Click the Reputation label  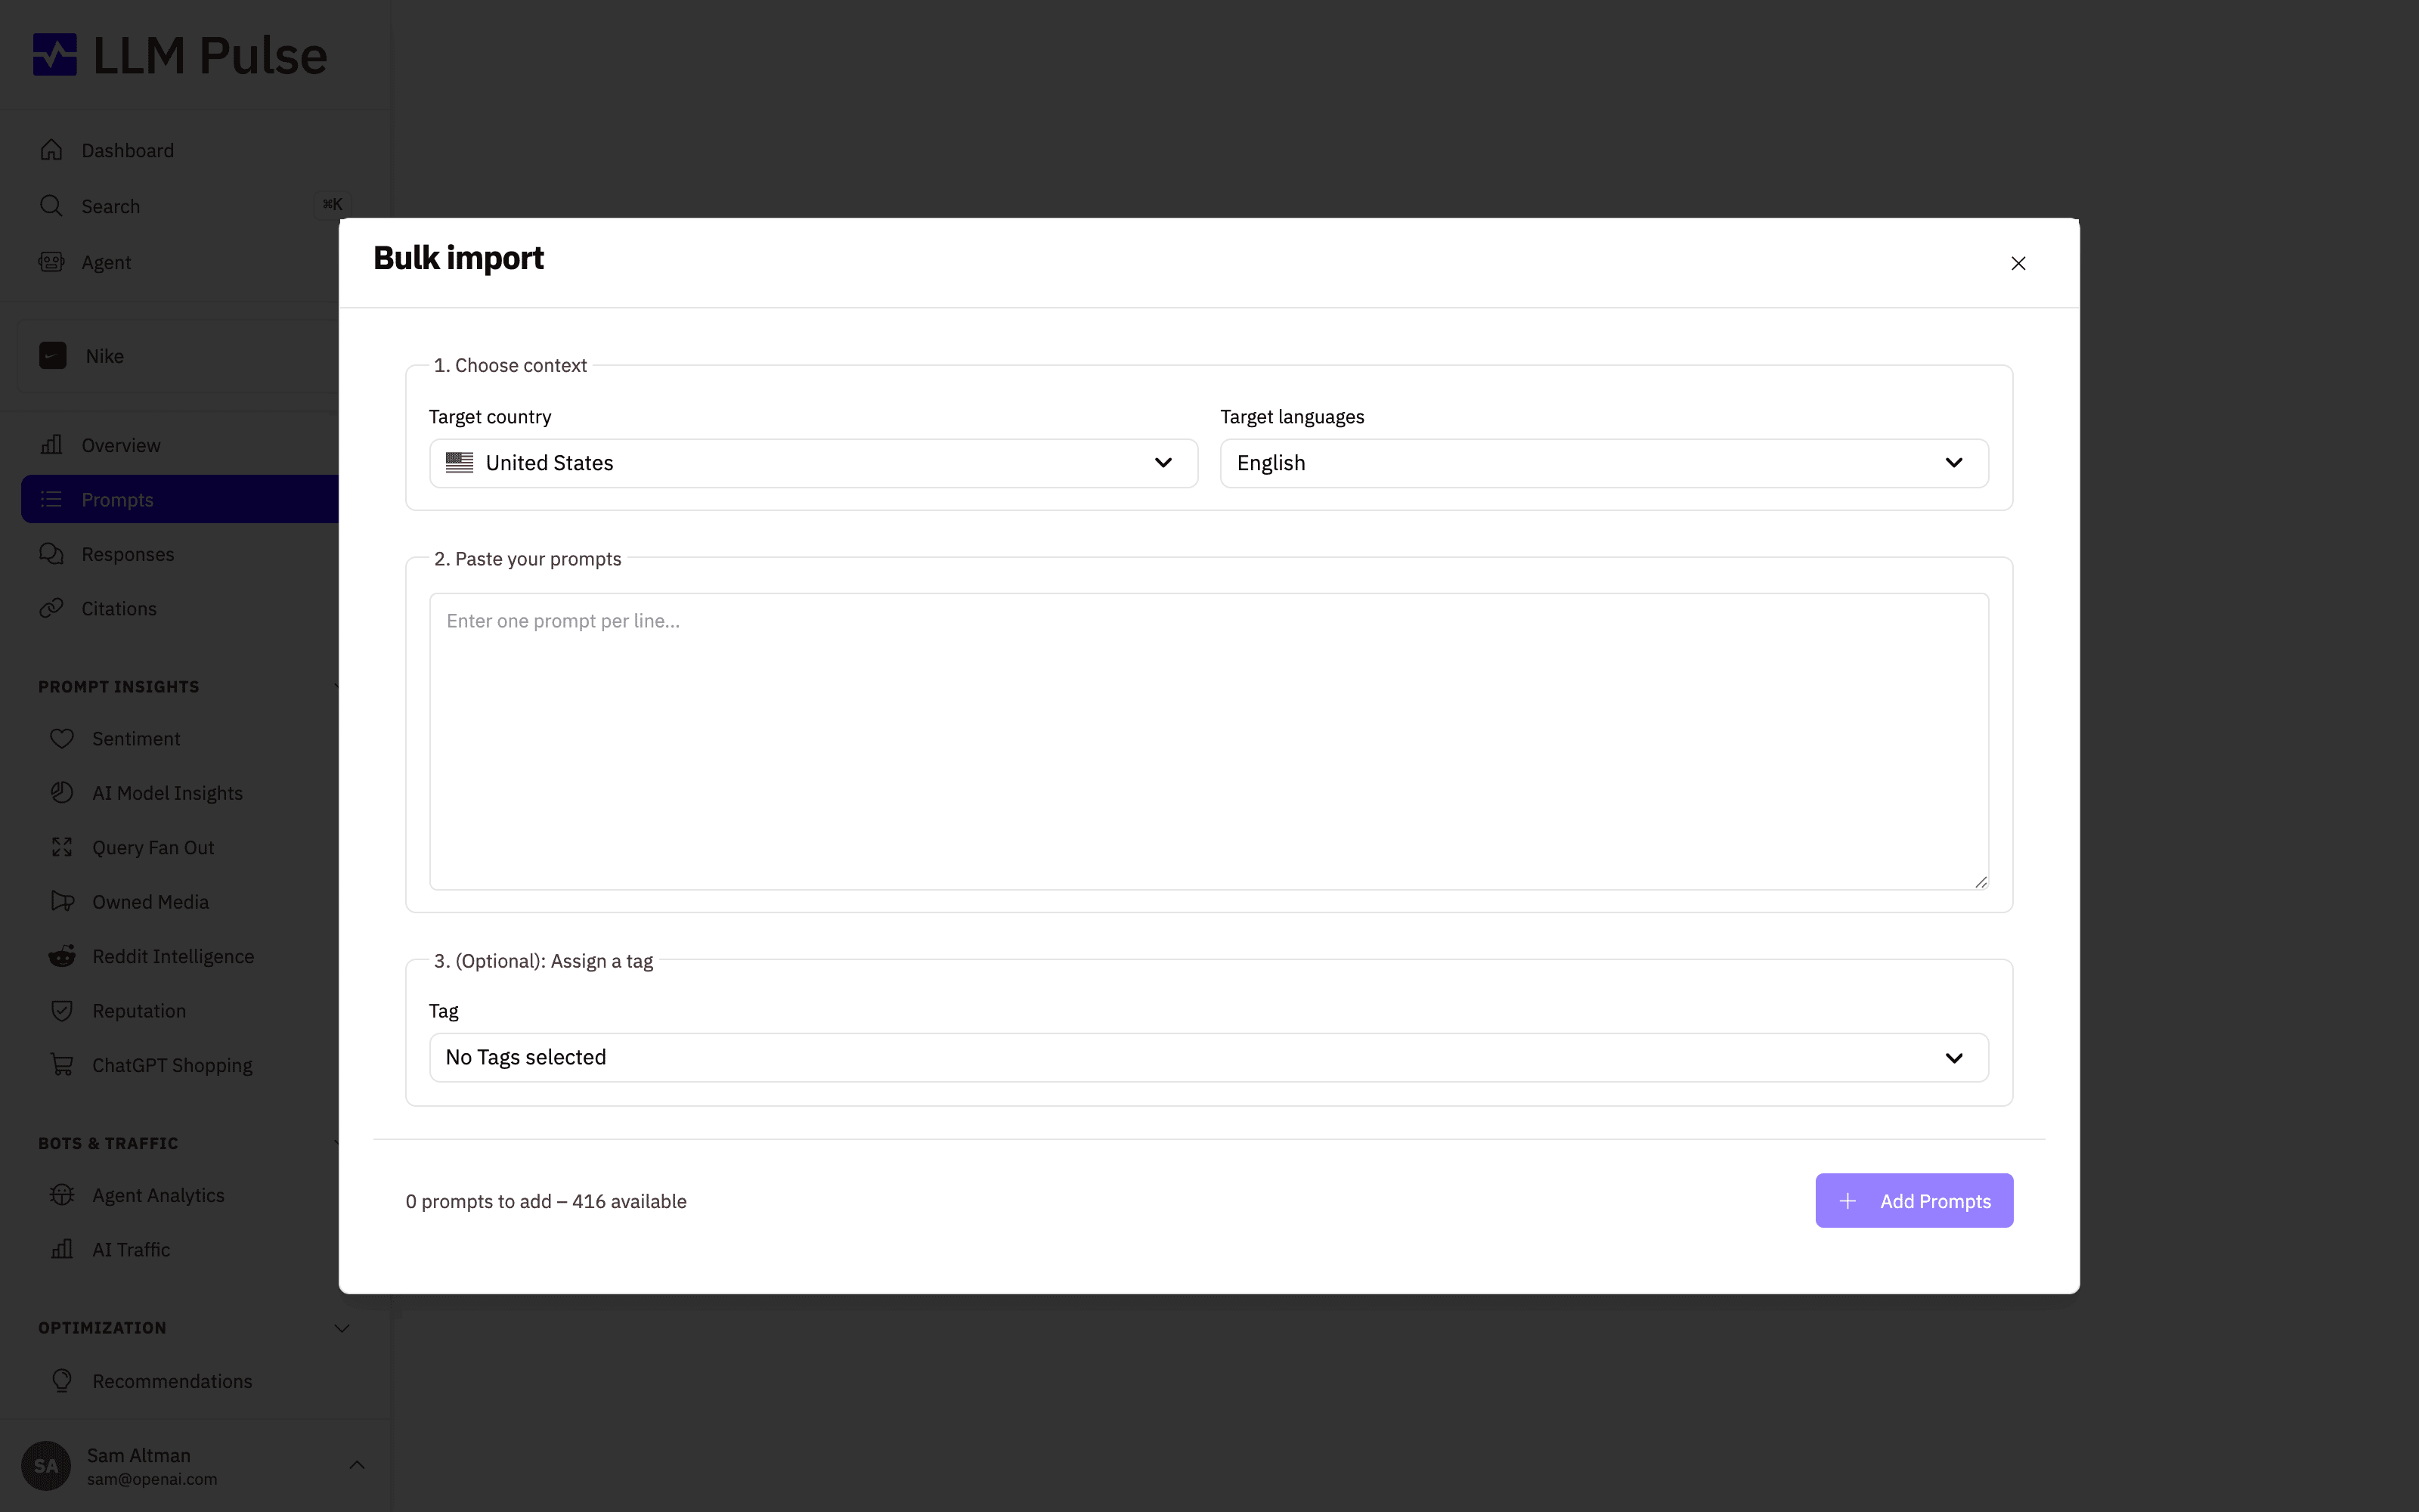[x=139, y=1011]
